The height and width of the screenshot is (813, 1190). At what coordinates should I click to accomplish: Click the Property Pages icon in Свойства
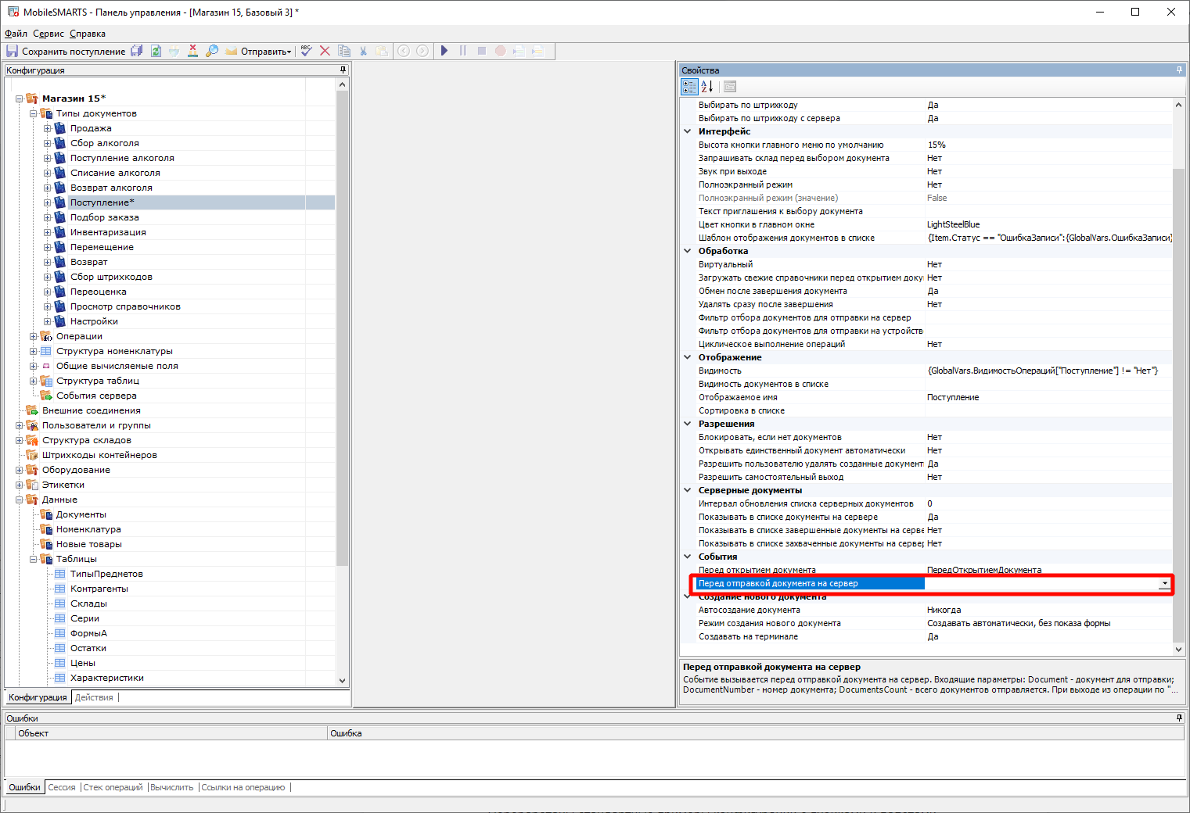730,87
